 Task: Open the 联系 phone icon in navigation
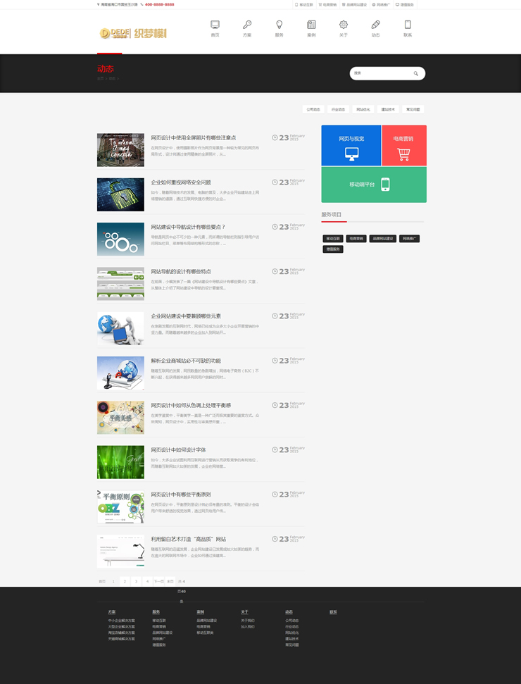tap(408, 25)
